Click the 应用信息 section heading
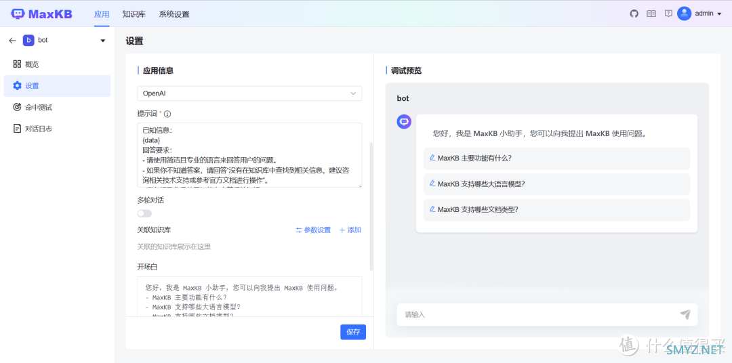The height and width of the screenshot is (363, 732). 158,71
